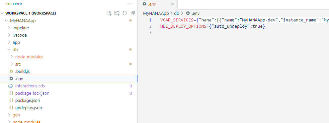Click the gear icon of .env file in tree

pyautogui.click(x=11, y=78)
